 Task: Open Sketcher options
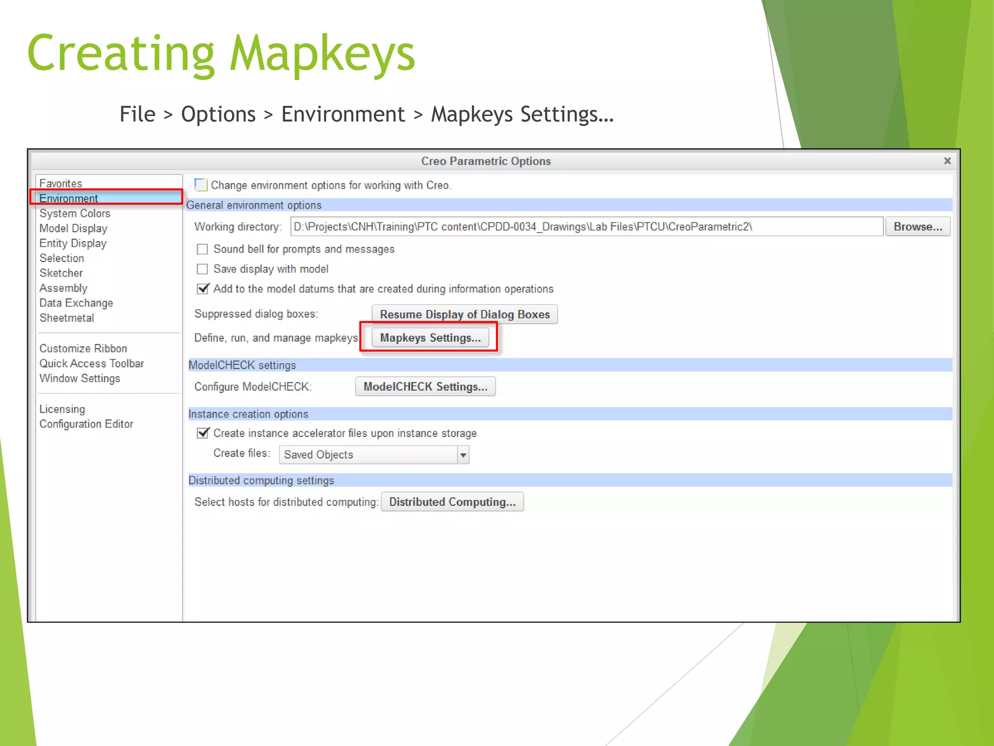[x=61, y=273]
